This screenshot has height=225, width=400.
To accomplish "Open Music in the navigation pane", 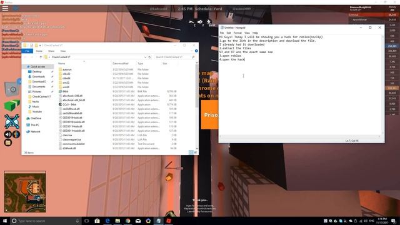I will (36, 107).
